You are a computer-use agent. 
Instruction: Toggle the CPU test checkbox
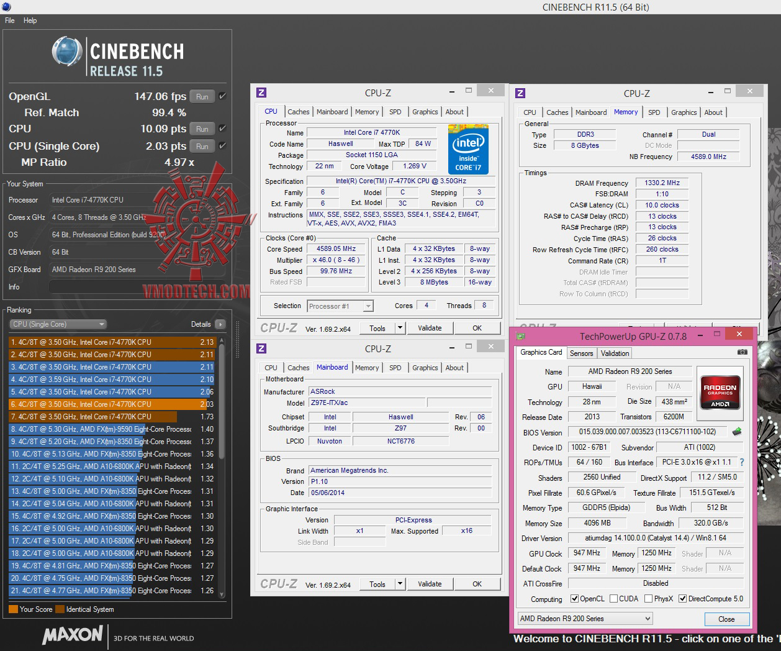[x=222, y=129]
